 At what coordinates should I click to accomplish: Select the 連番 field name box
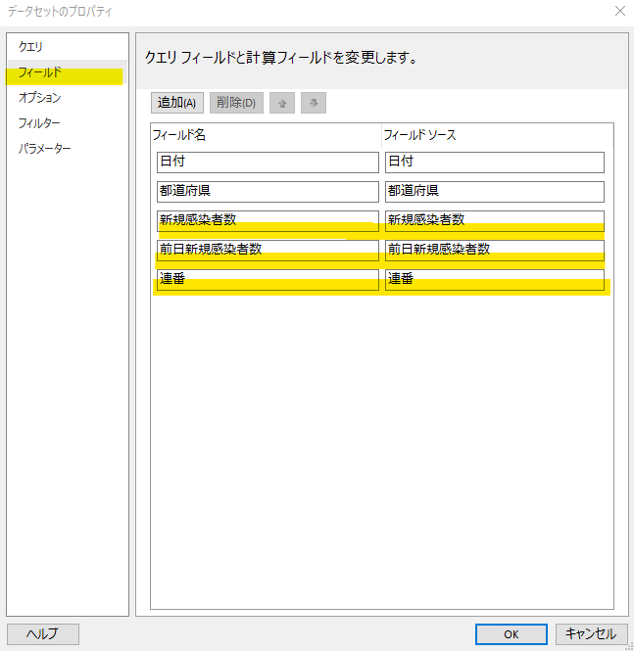[268, 280]
